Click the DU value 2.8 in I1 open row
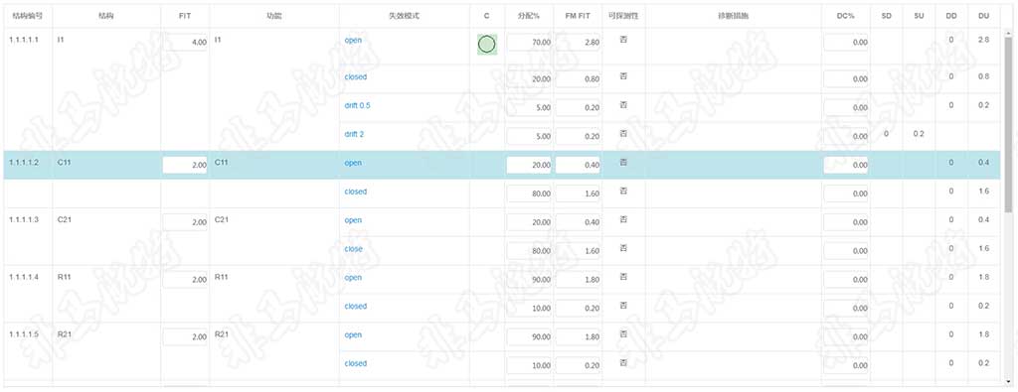The width and height of the screenshot is (1018, 392). pos(983,40)
